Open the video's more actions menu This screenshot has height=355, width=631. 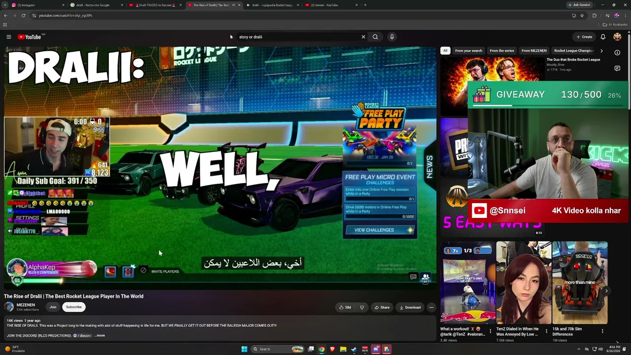click(x=431, y=307)
